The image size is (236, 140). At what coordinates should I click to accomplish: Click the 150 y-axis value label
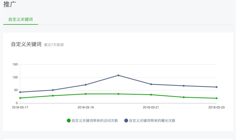[15, 64]
